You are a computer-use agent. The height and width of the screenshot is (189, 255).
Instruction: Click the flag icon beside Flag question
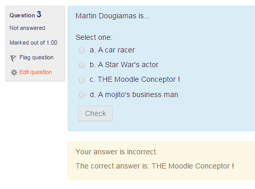point(13,58)
